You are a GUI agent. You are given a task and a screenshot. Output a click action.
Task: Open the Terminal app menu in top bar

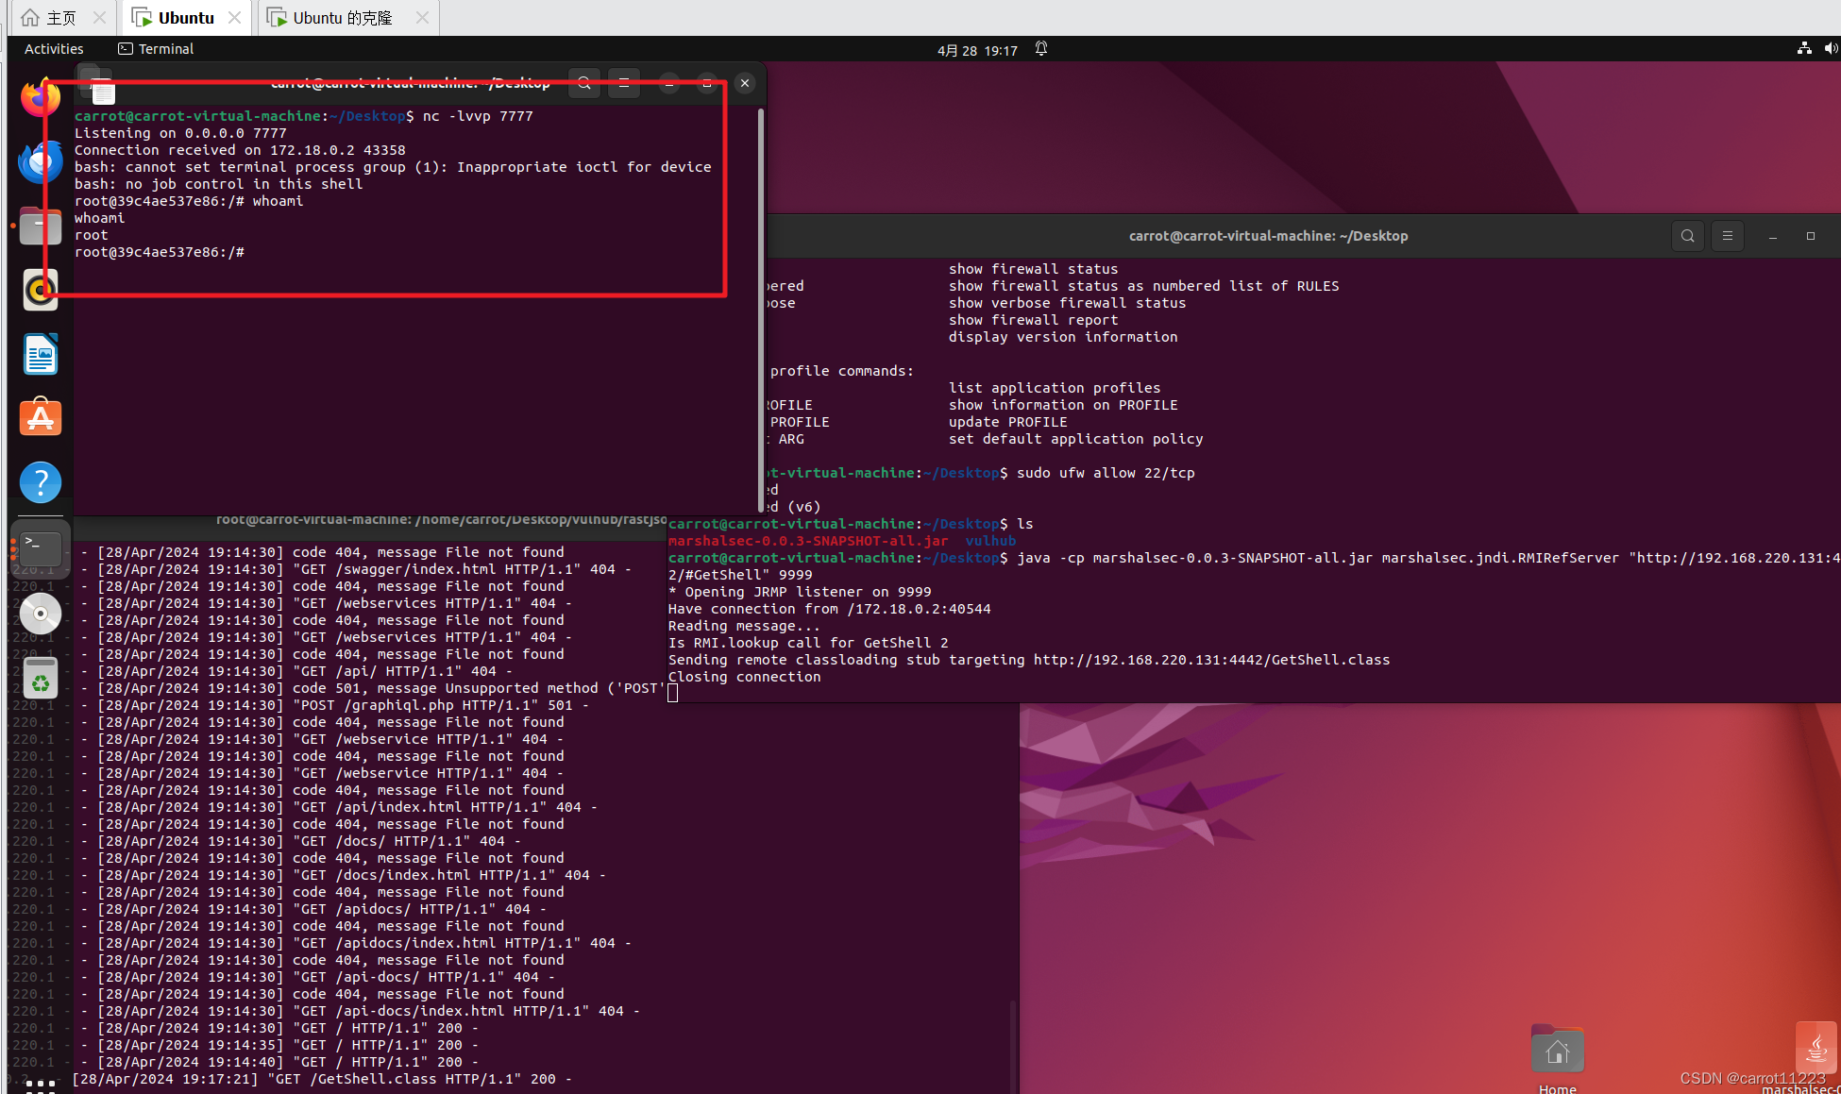point(156,49)
